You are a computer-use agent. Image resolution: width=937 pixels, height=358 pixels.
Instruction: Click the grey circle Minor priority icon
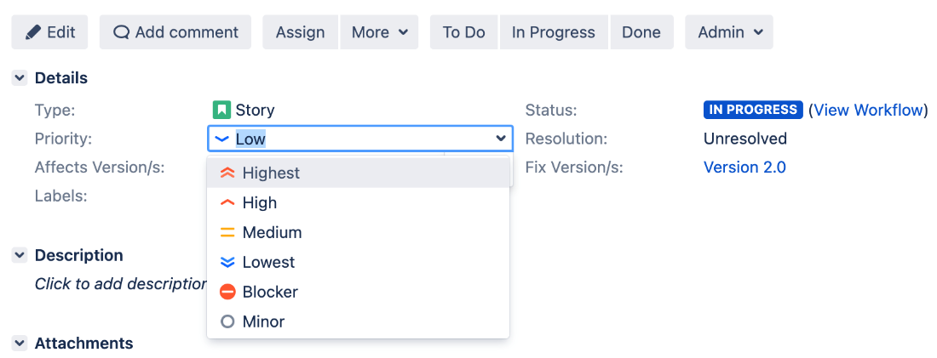click(227, 321)
